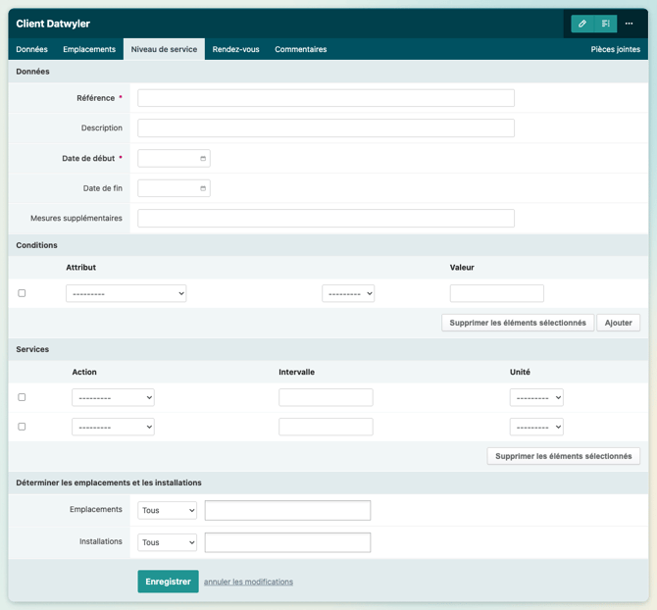
Task: Tick the Conditions row checkbox
Action: click(x=22, y=293)
